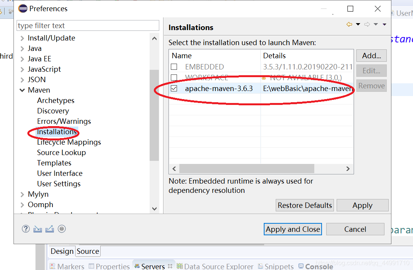Toggle the WORKSPACE installation checkbox
This screenshot has height=270, width=413.
point(174,78)
